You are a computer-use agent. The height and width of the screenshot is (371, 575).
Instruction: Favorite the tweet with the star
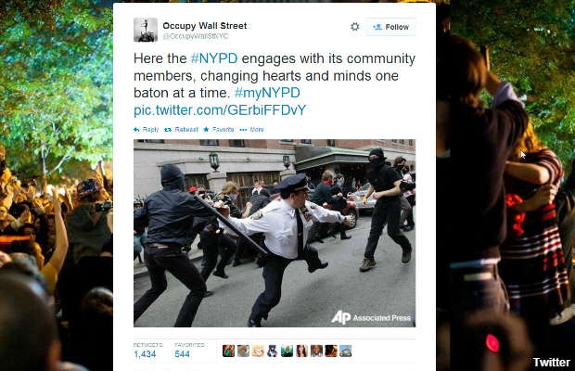(219, 130)
